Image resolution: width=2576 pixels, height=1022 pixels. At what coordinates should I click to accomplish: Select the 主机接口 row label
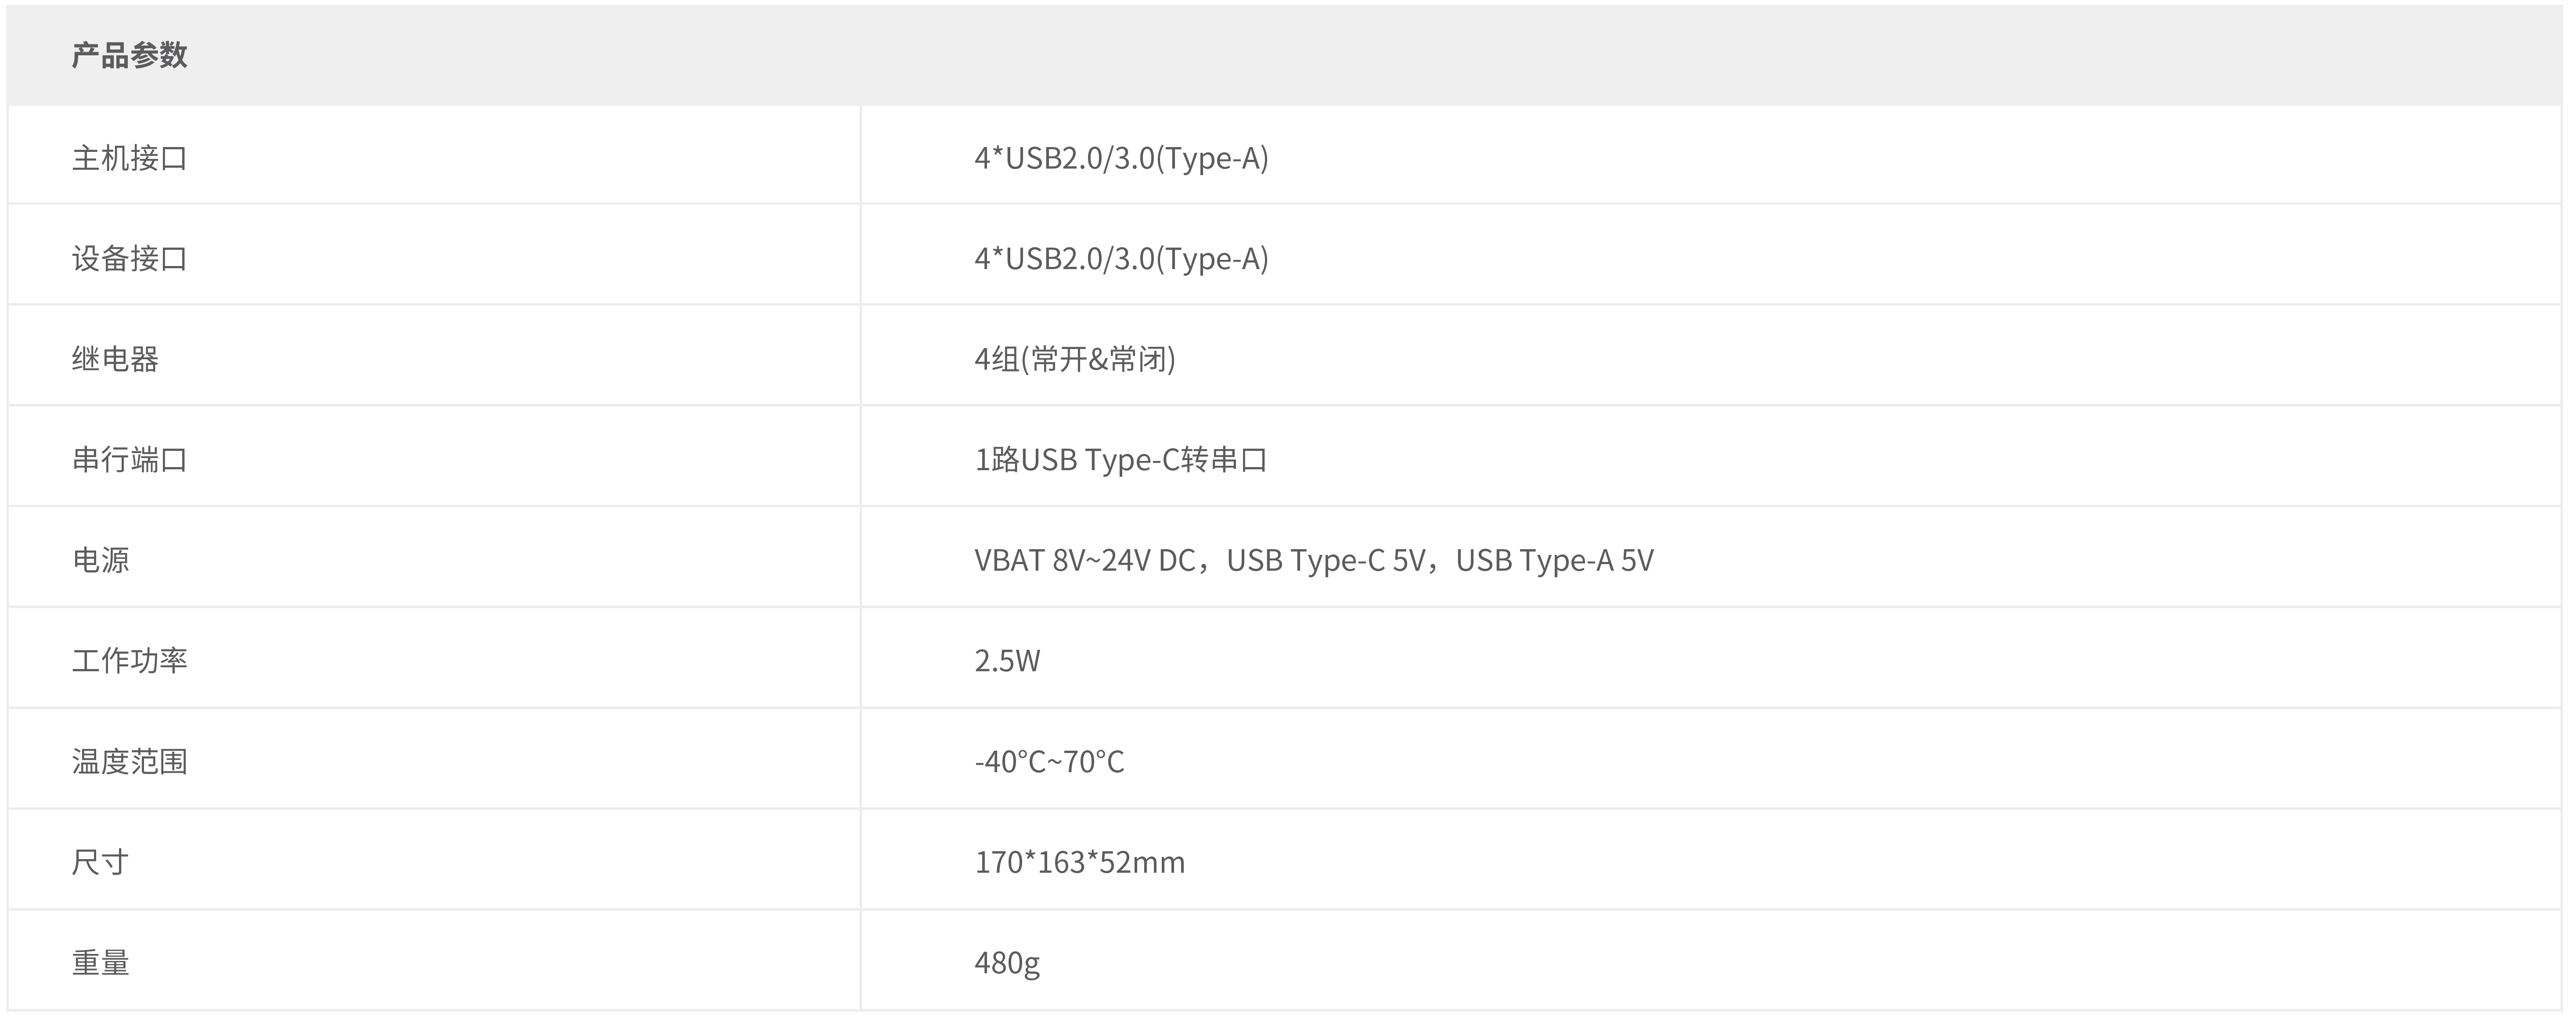click(129, 158)
